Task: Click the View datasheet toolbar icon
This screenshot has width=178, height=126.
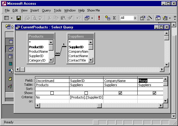Action: [x=7, y=18]
